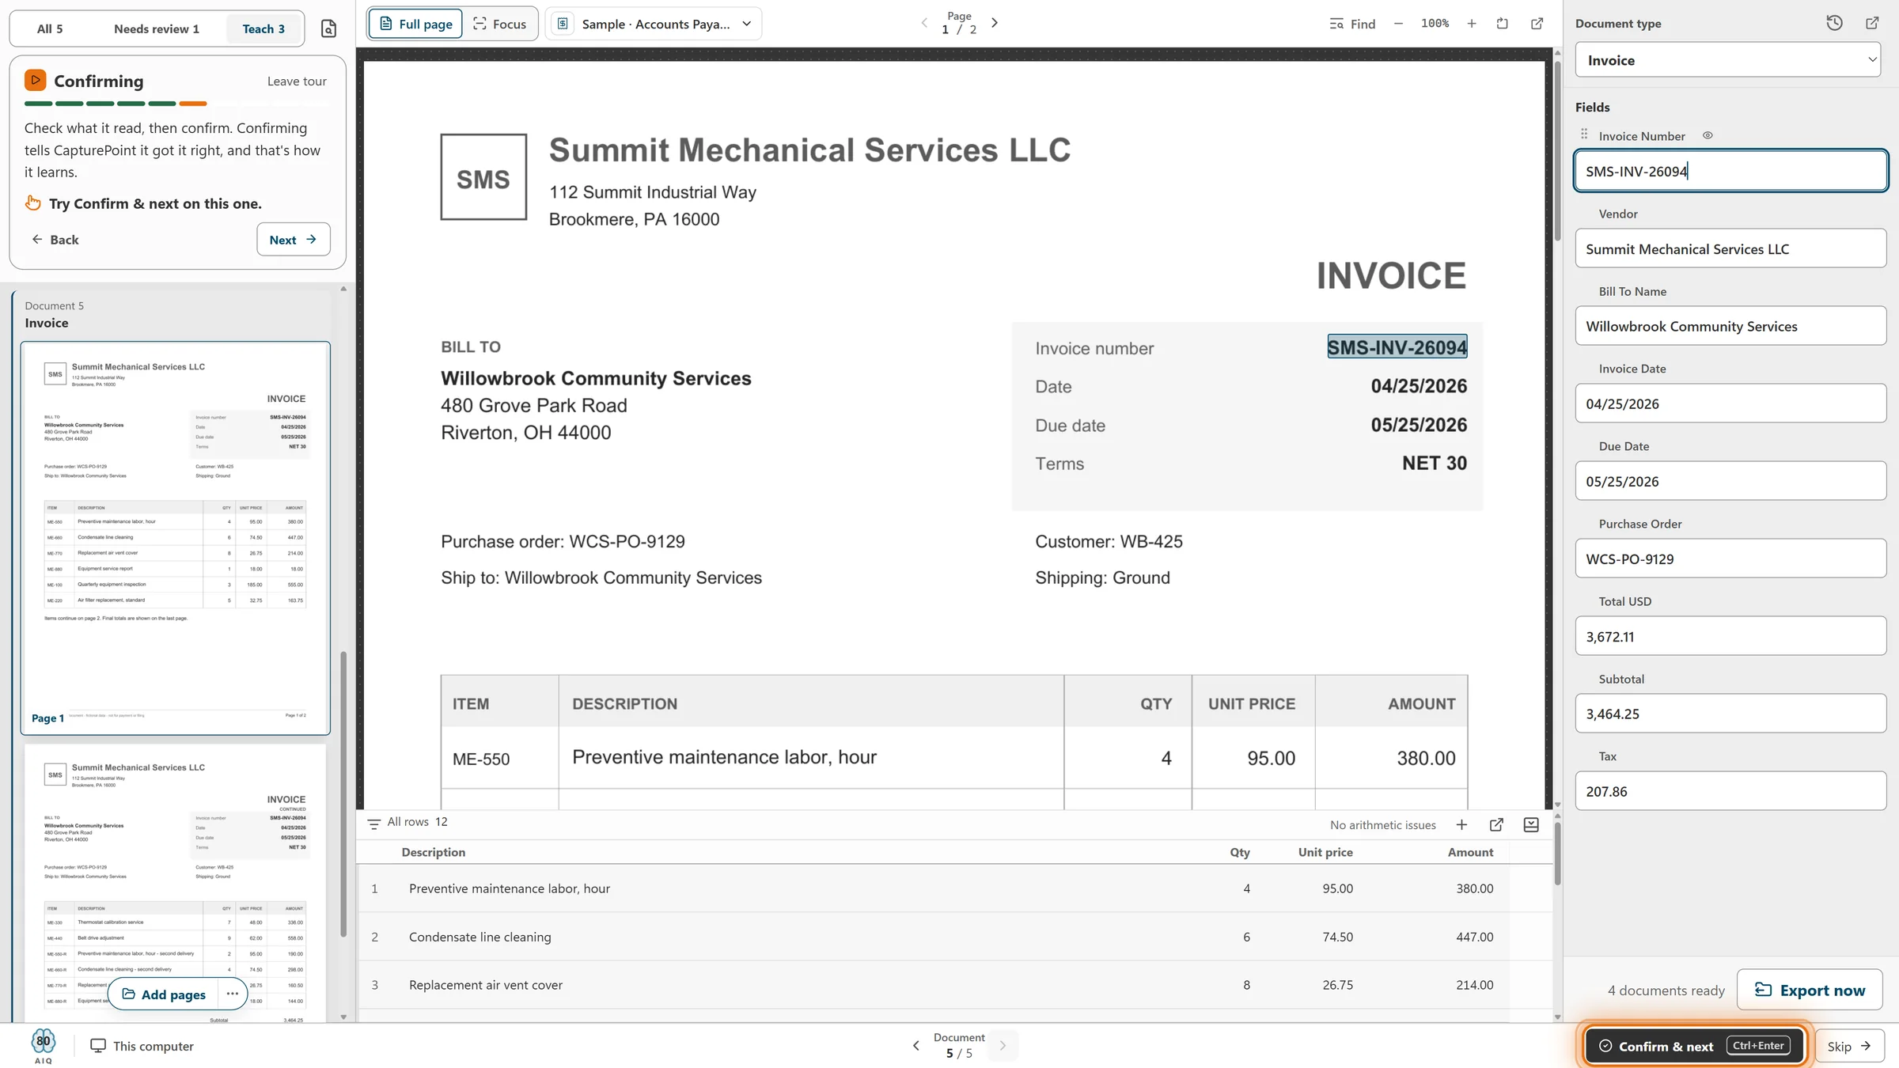Go to the next page arrow
Screen dimensions: 1899x1068
coord(995,23)
